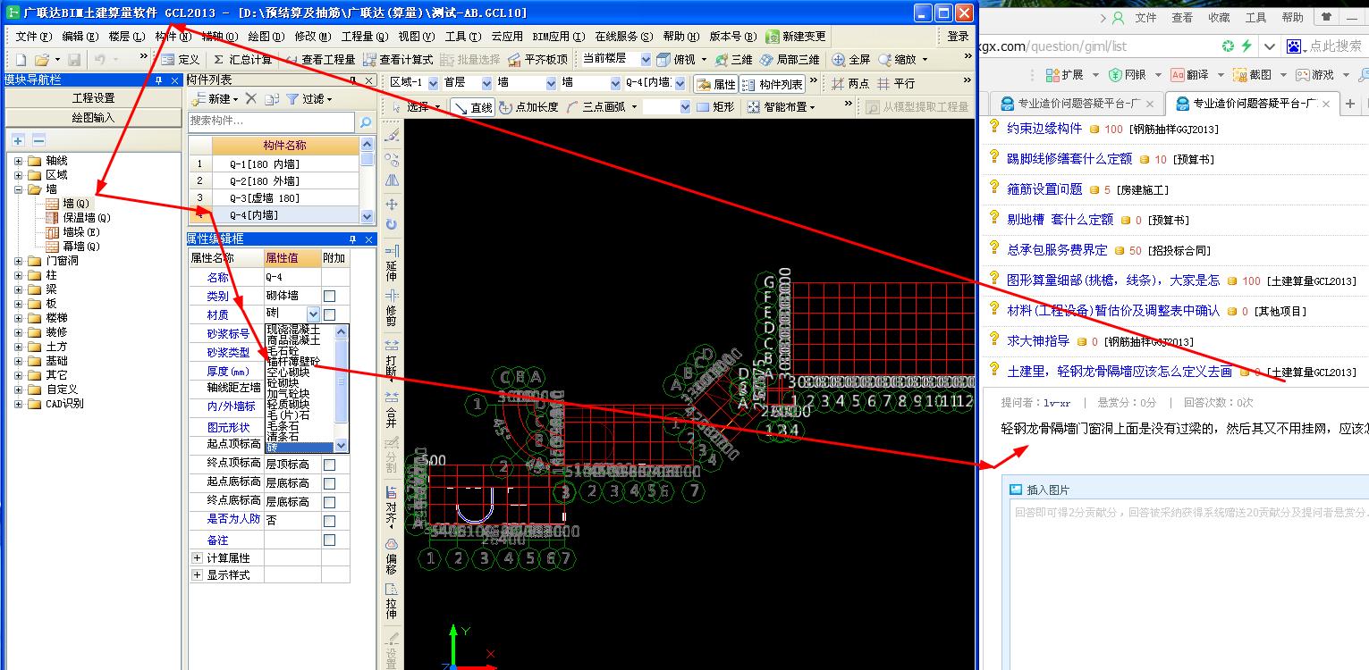The height and width of the screenshot is (670, 1369).
Task: Switch to 三维 view
Action: (733, 59)
